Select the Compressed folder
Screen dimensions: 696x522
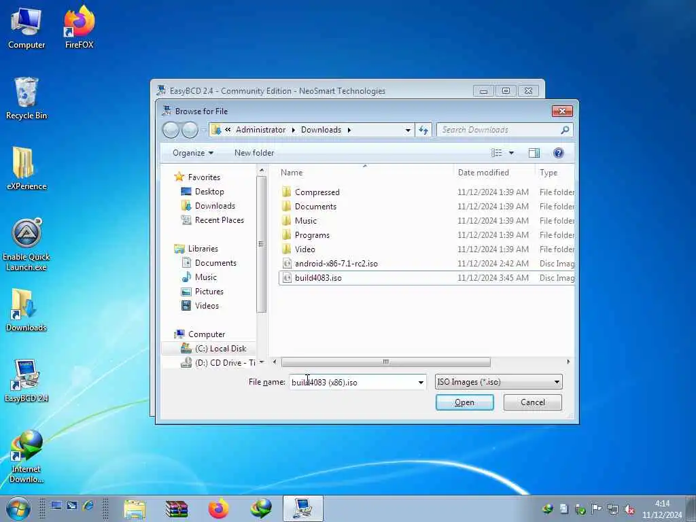pos(317,192)
